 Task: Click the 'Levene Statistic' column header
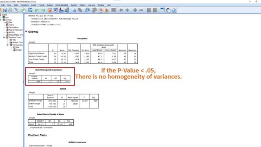34,77
